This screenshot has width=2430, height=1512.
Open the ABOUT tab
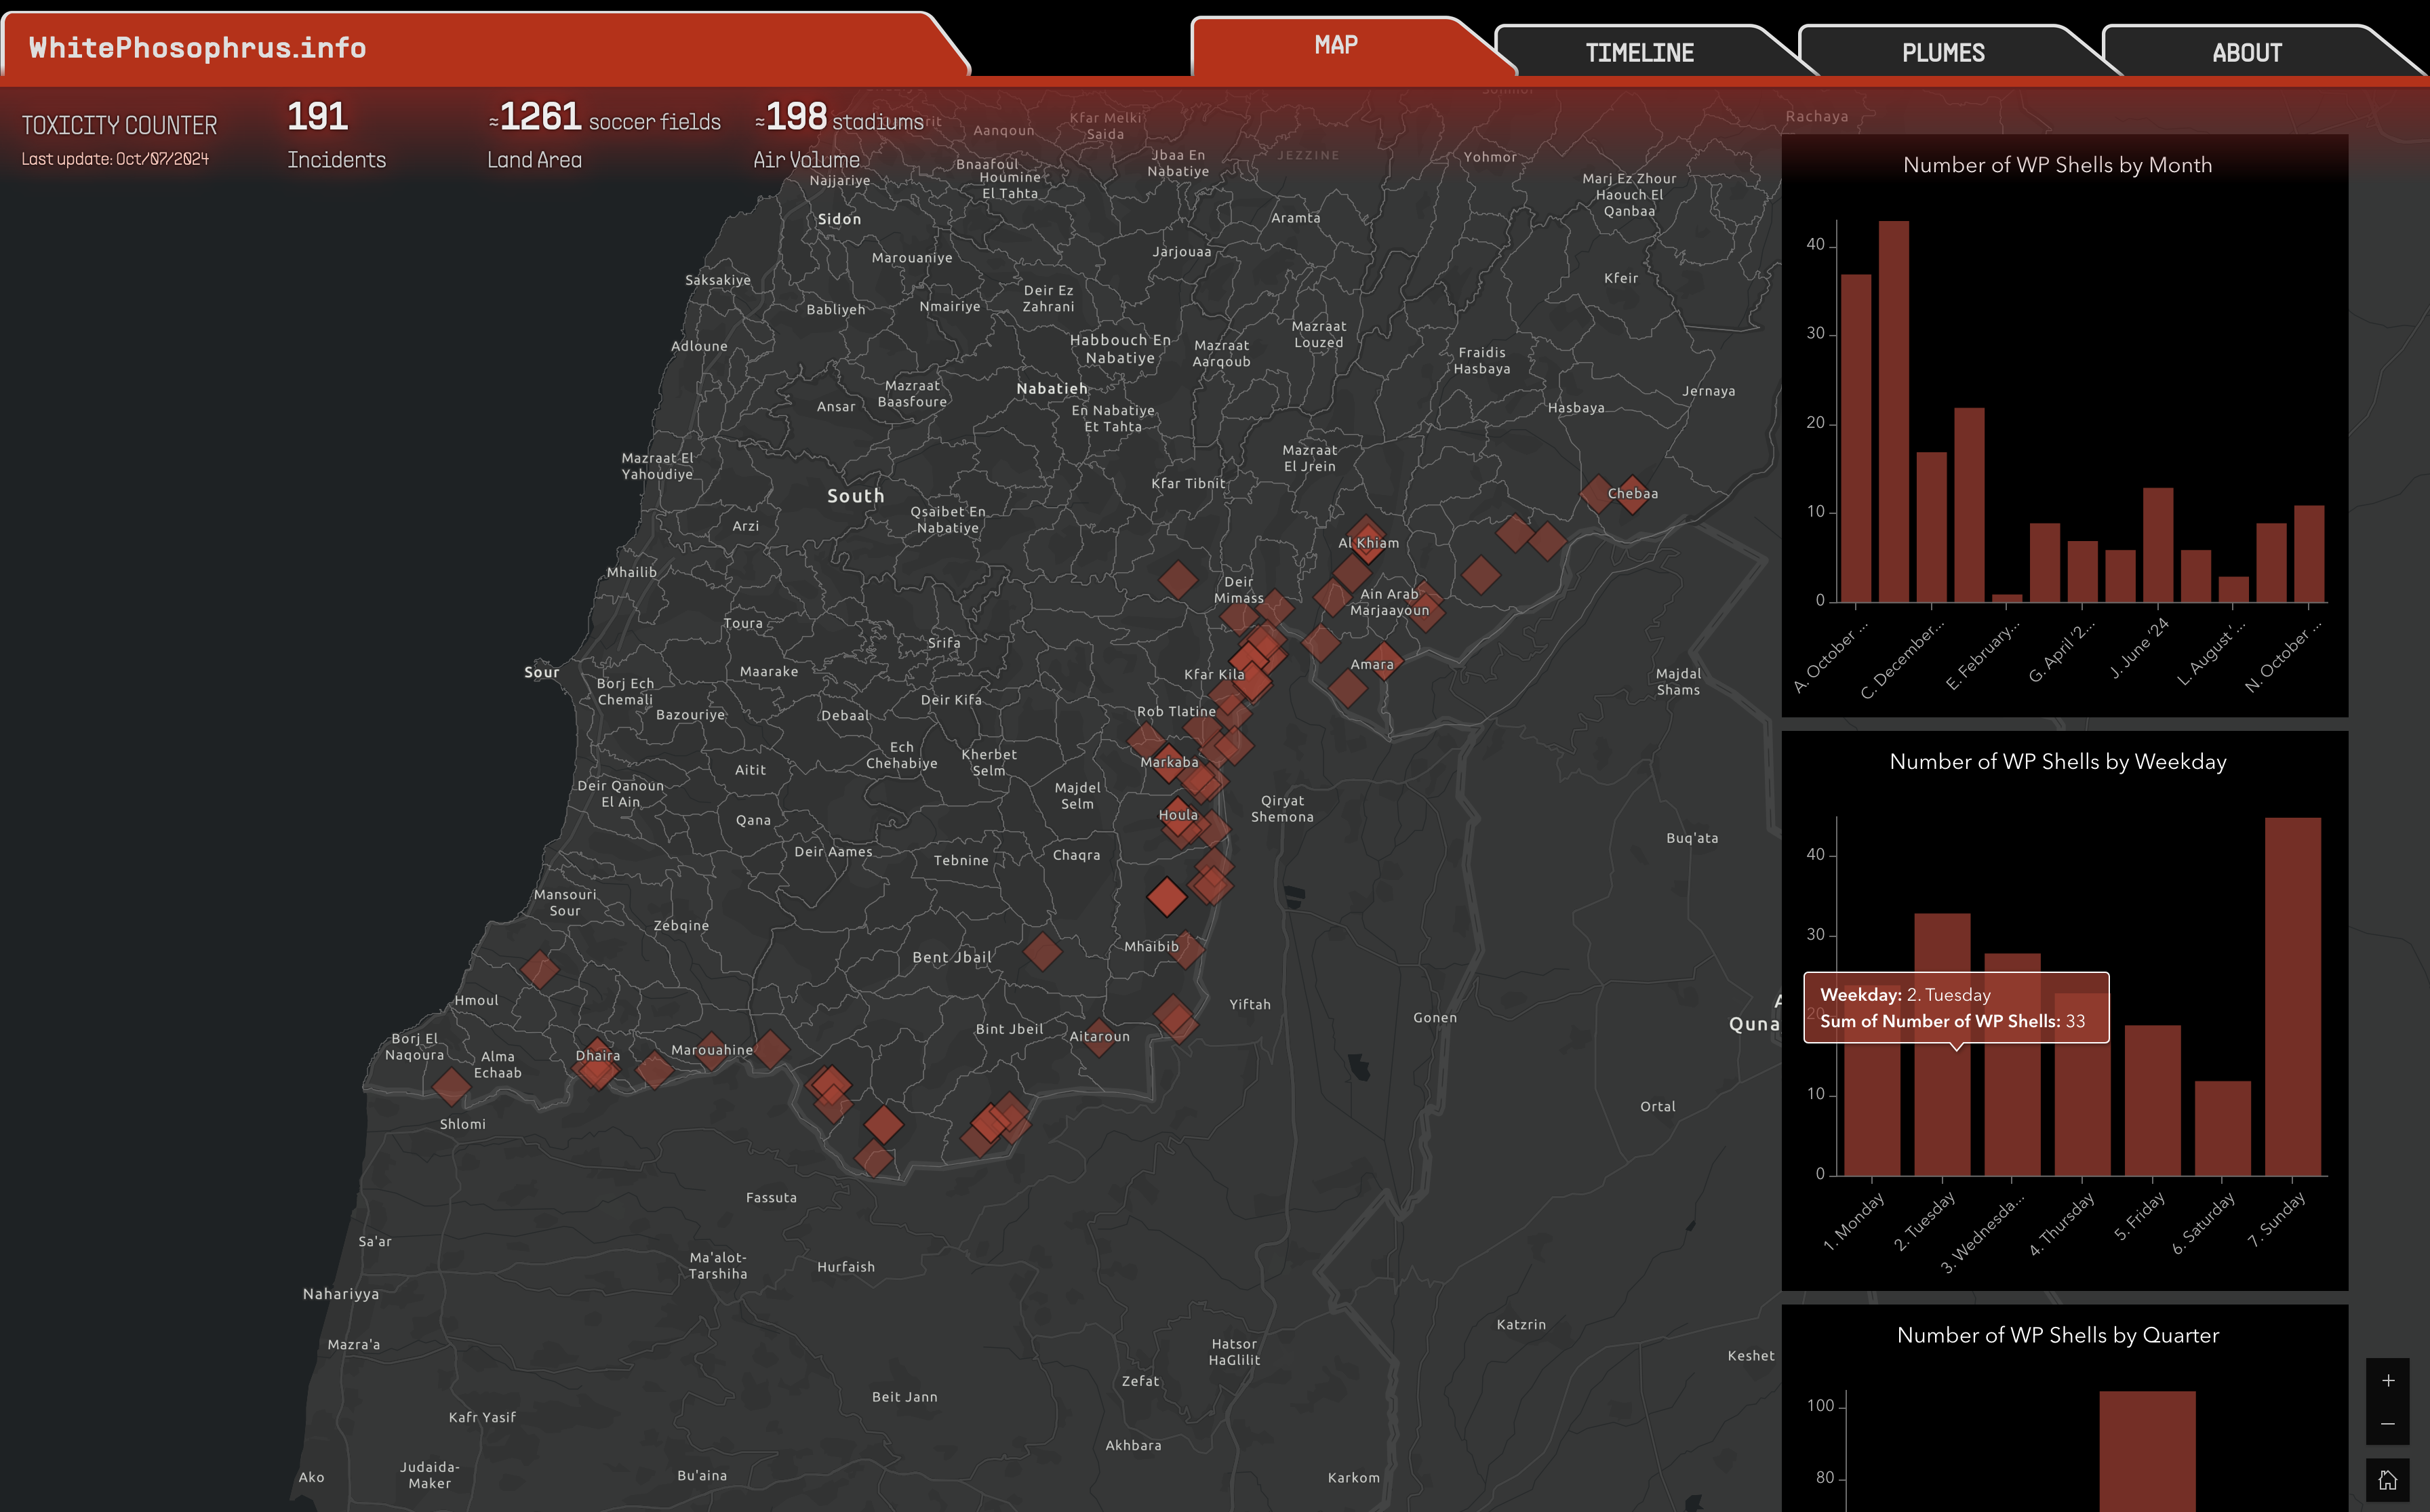coord(2246,52)
